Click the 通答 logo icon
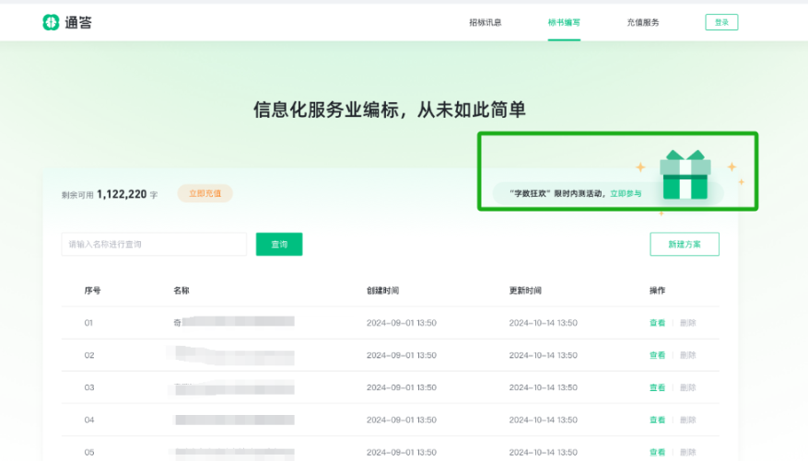 [x=51, y=22]
